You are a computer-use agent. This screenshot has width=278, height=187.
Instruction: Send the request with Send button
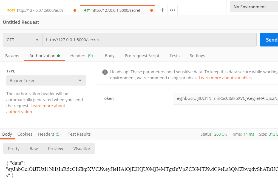pyautogui.click(x=269, y=40)
